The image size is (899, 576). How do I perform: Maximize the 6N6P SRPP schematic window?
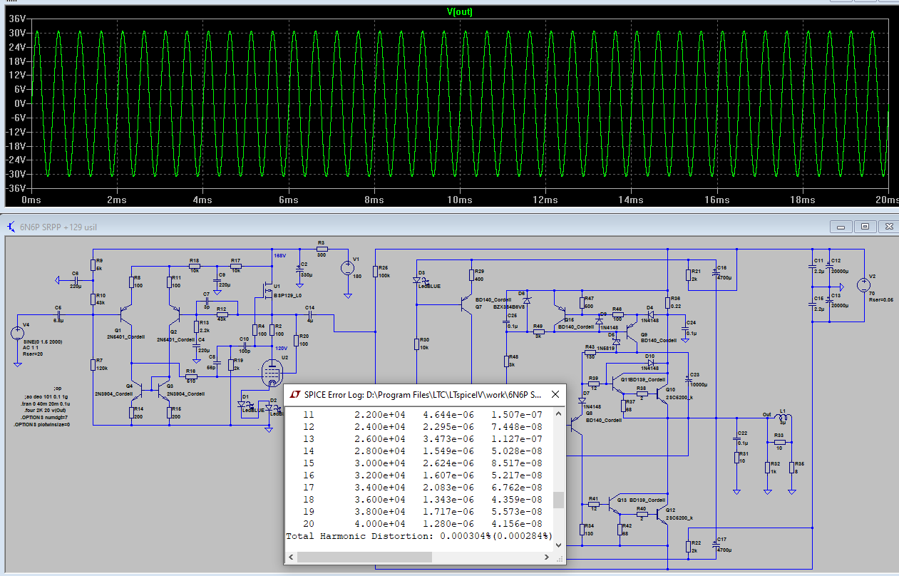coord(865,227)
